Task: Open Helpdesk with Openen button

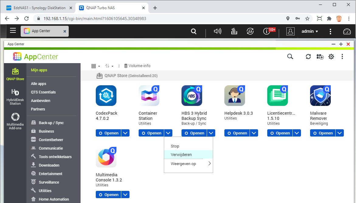Action: pyautogui.click(x=237, y=133)
